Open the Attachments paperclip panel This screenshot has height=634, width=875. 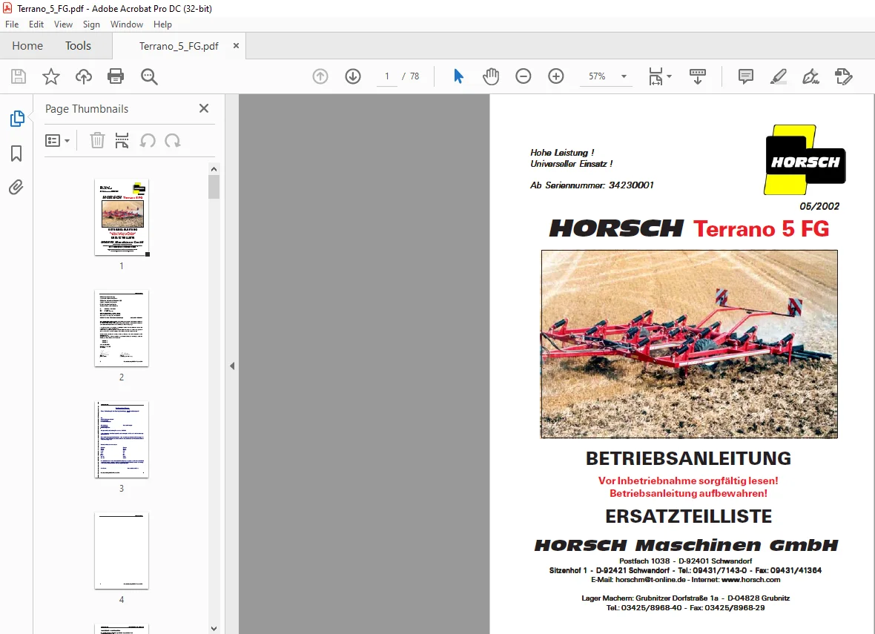click(16, 187)
